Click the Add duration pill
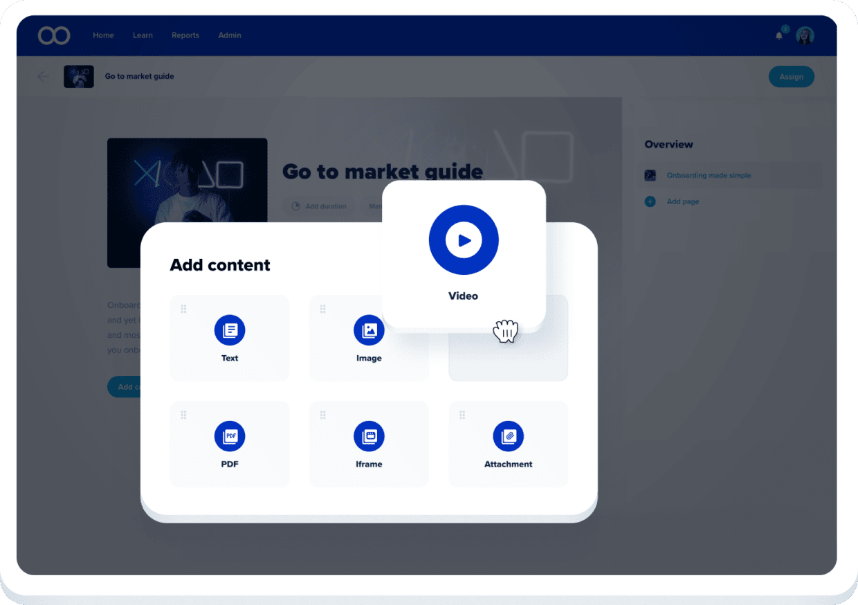The height and width of the screenshot is (605, 858). pyautogui.click(x=319, y=206)
